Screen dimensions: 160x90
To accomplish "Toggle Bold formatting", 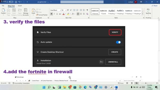I will point(51,14).
